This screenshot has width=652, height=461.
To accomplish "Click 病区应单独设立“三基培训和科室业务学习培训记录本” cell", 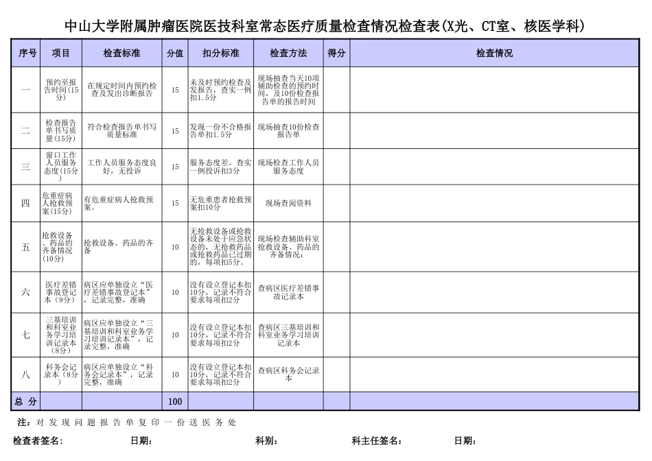I will pyautogui.click(x=122, y=335).
